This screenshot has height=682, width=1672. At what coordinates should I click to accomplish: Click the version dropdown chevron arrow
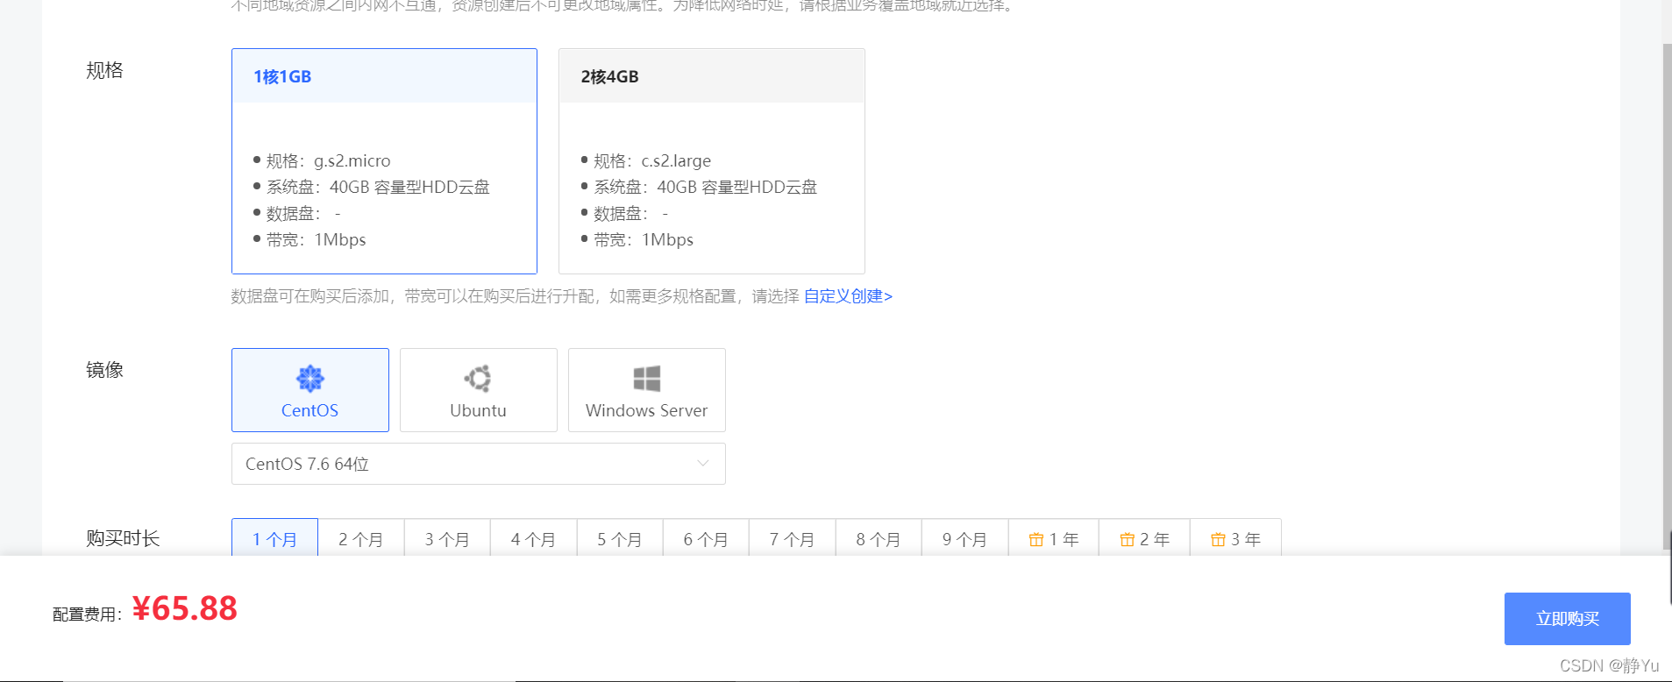[702, 464]
